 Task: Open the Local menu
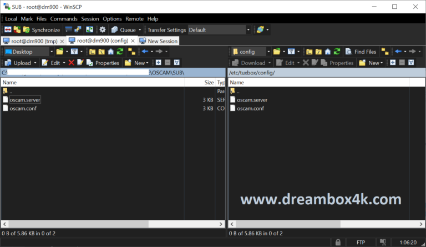click(x=11, y=19)
